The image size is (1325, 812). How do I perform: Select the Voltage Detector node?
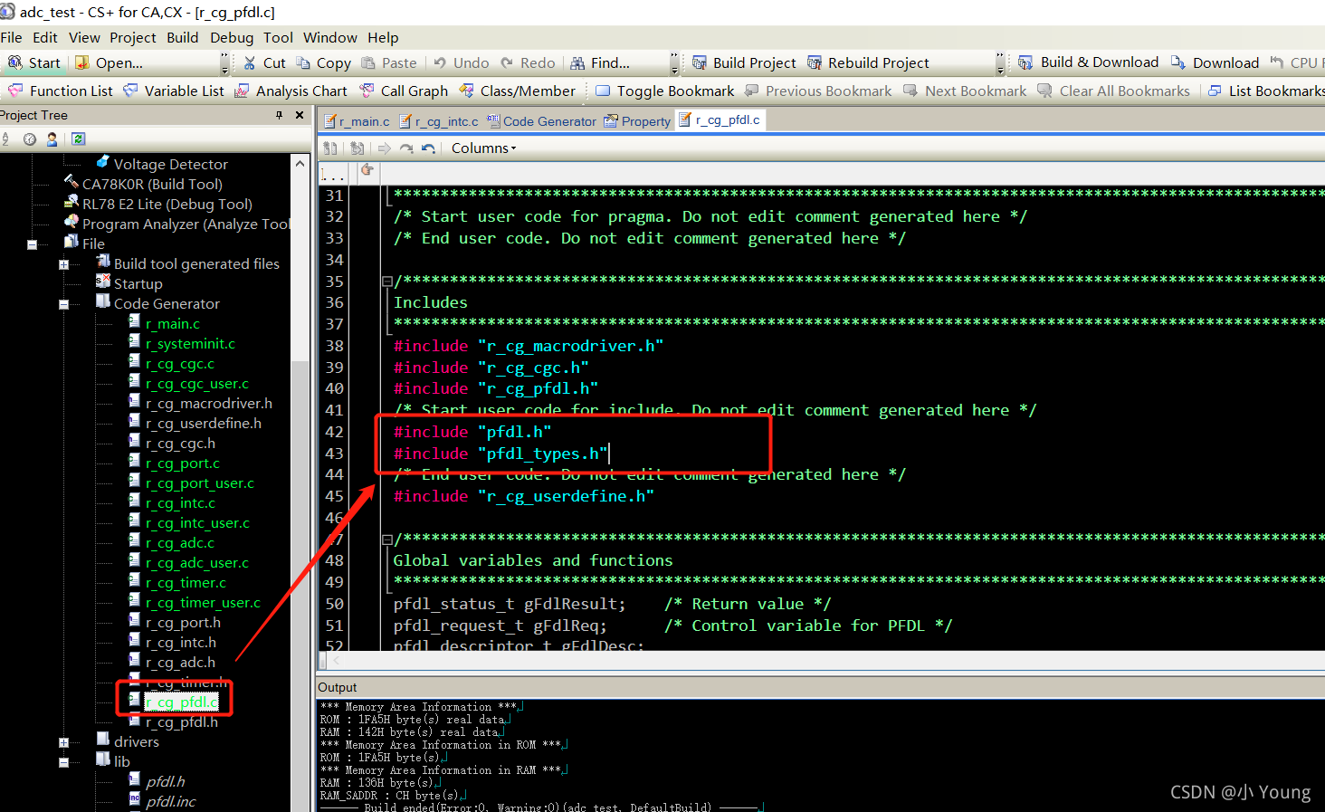tap(171, 165)
